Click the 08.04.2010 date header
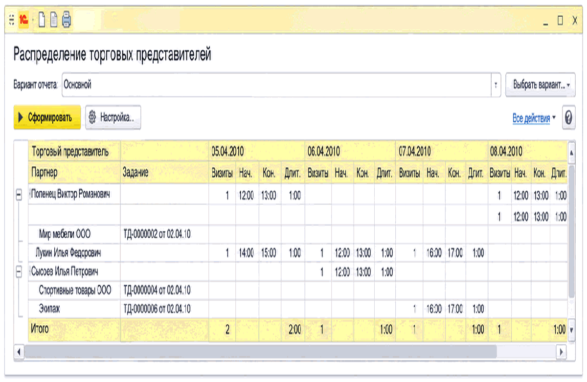This screenshot has width=587, height=382. [x=506, y=152]
